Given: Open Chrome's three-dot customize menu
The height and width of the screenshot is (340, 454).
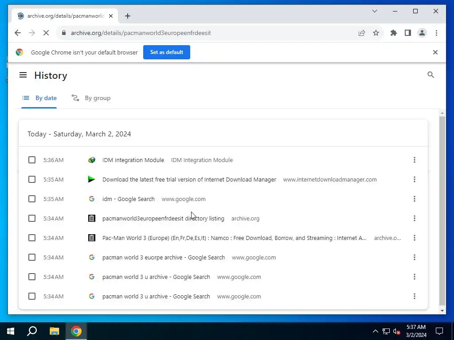Looking at the screenshot, I should [x=436, y=33].
